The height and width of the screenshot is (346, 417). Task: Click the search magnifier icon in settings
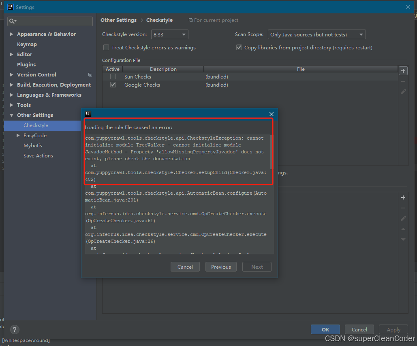click(12, 21)
